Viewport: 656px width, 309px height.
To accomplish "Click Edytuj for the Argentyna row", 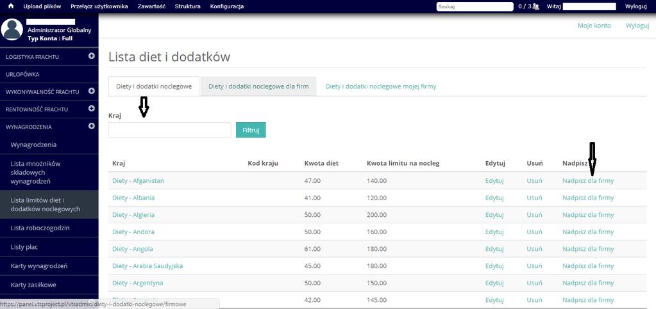I will pyautogui.click(x=494, y=283).
